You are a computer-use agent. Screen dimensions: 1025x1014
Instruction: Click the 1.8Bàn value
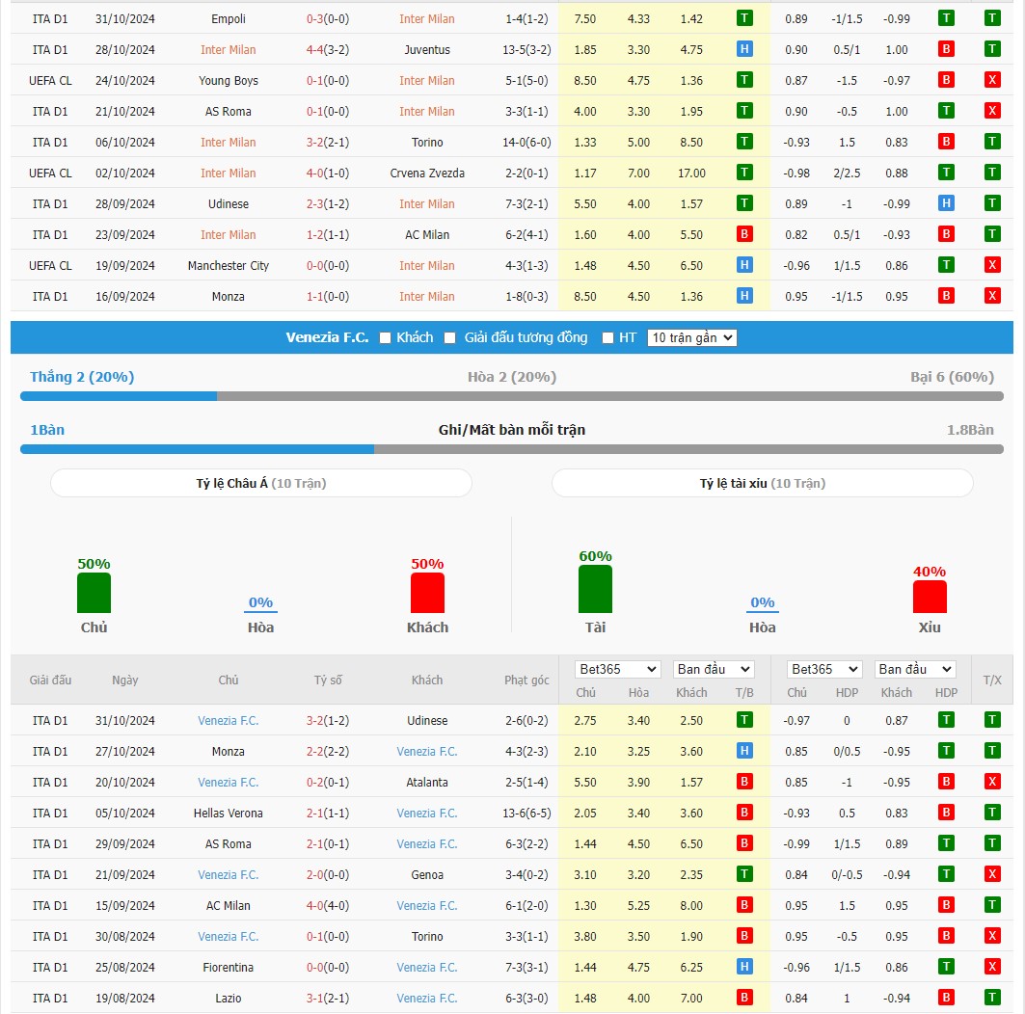pyautogui.click(x=970, y=430)
